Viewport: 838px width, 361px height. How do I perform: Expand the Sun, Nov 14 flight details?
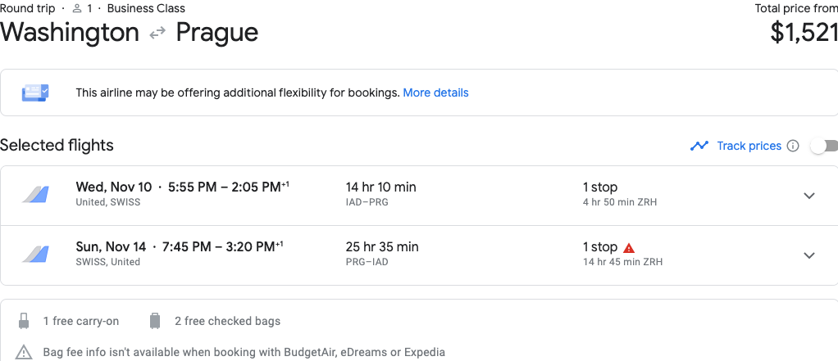809,255
